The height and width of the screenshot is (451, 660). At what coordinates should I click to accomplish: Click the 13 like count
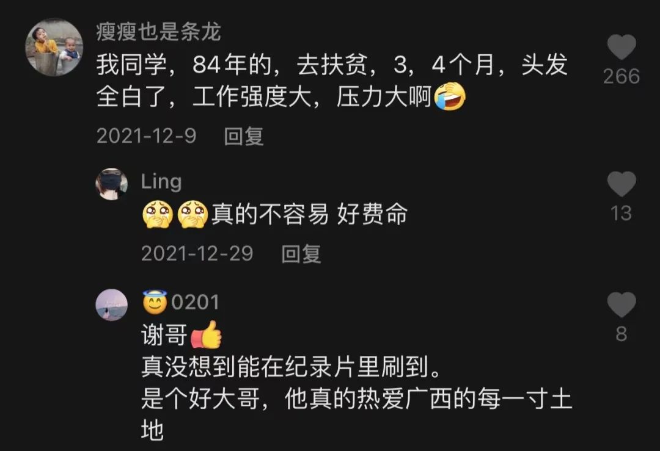621,214
